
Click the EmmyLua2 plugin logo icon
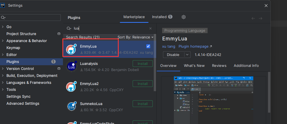[x=71, y=86]
